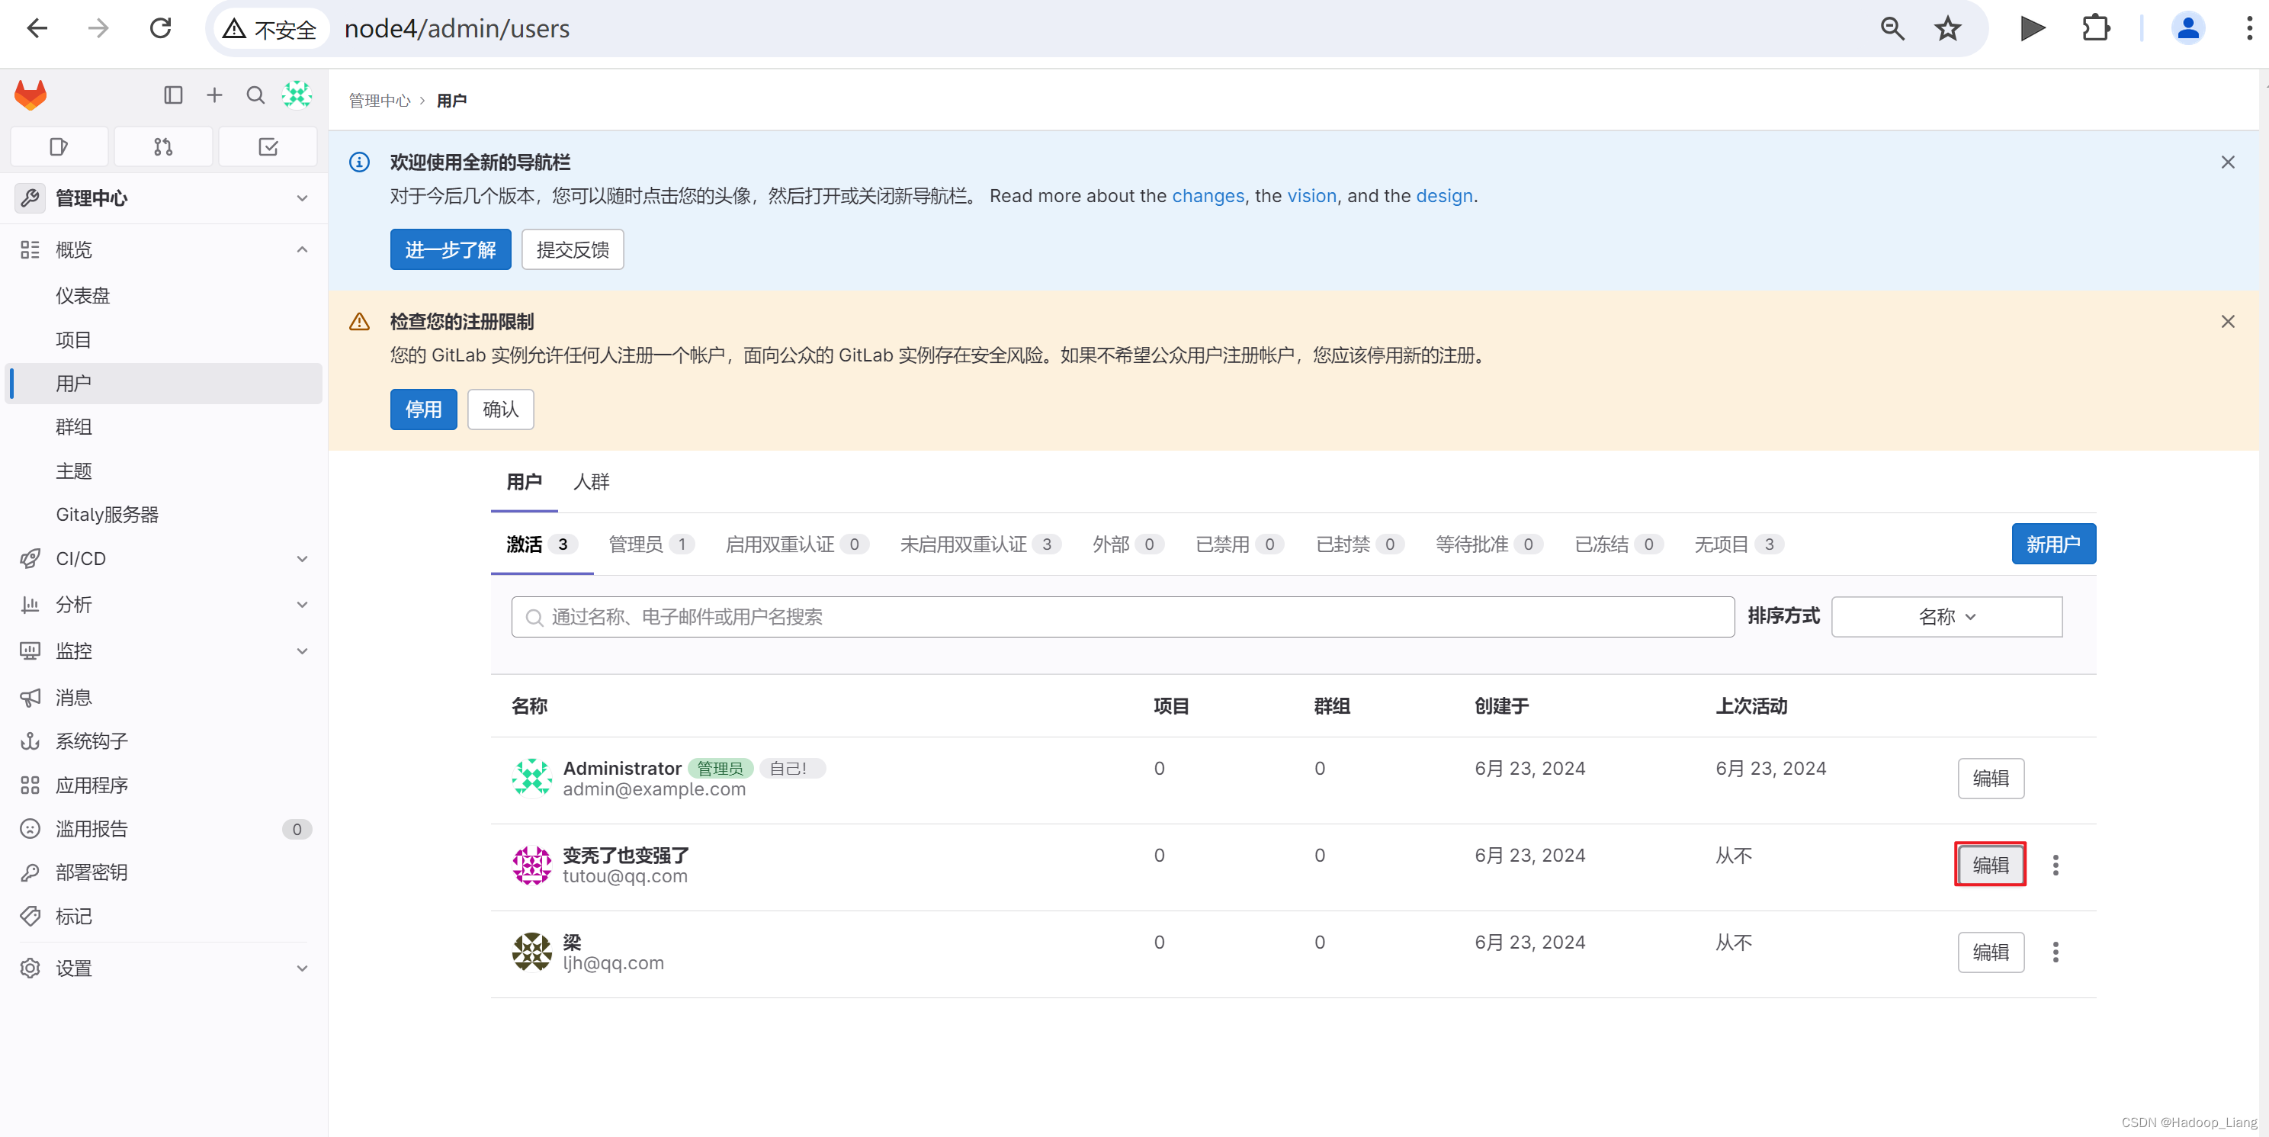Dismiss the new navigation welcome banner

pyautogui.click(x=2227, y=162)
